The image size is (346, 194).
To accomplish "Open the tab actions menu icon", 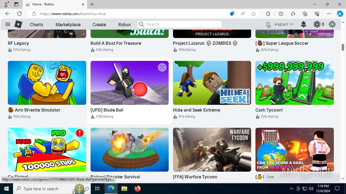I will point(16,4).
